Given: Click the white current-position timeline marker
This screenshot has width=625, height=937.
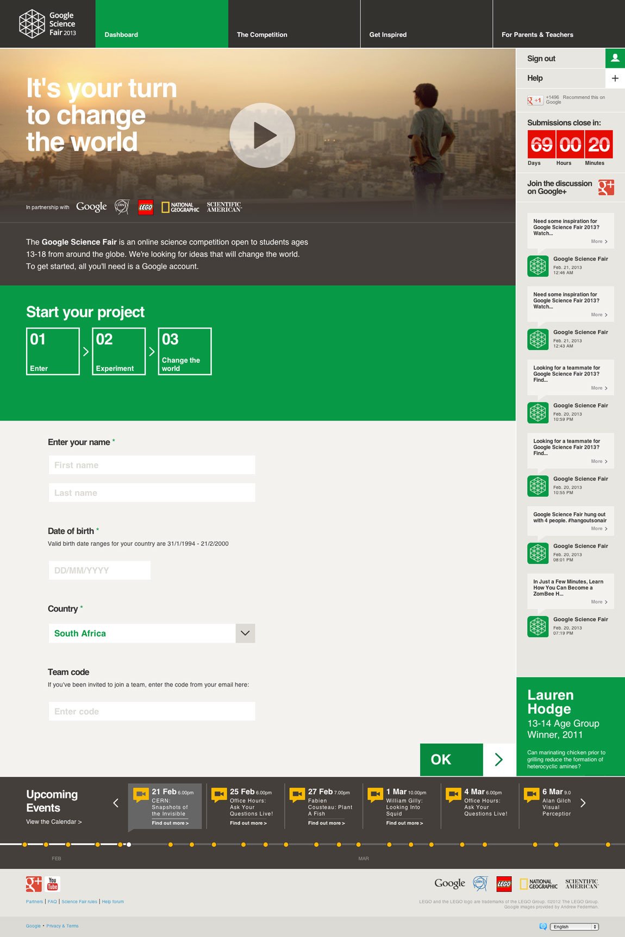Looking at the screenshot, I should (x=129, y=845).
